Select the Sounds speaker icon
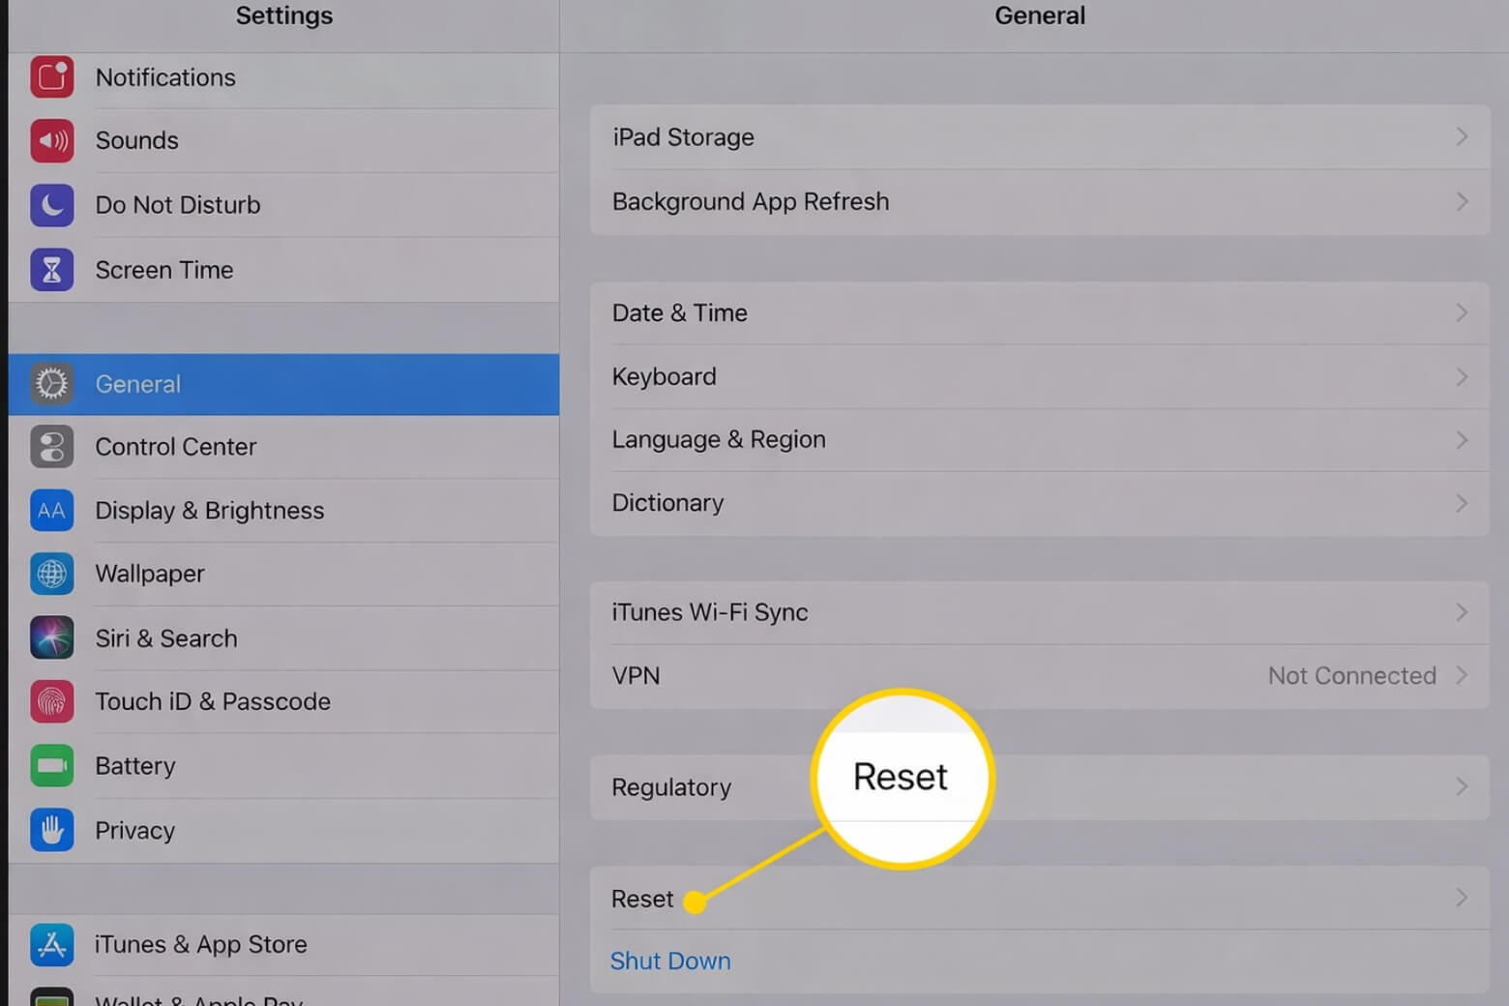The width and height of the screenshot is (1509, 1006). 51,140
